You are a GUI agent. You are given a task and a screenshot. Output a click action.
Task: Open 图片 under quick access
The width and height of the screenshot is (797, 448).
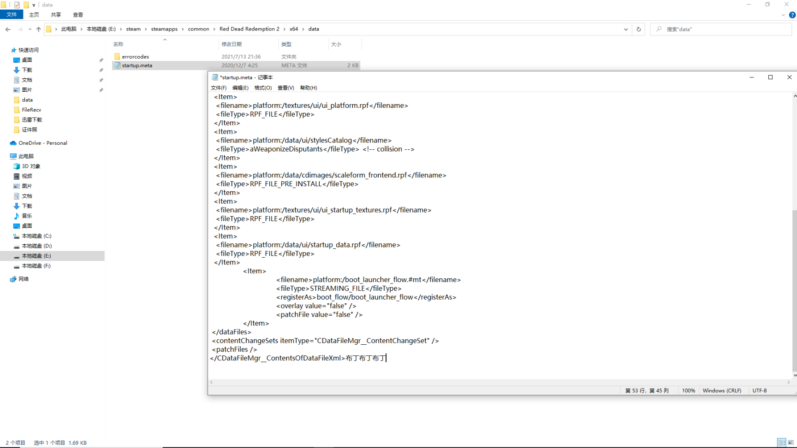(x=27, y=90)
